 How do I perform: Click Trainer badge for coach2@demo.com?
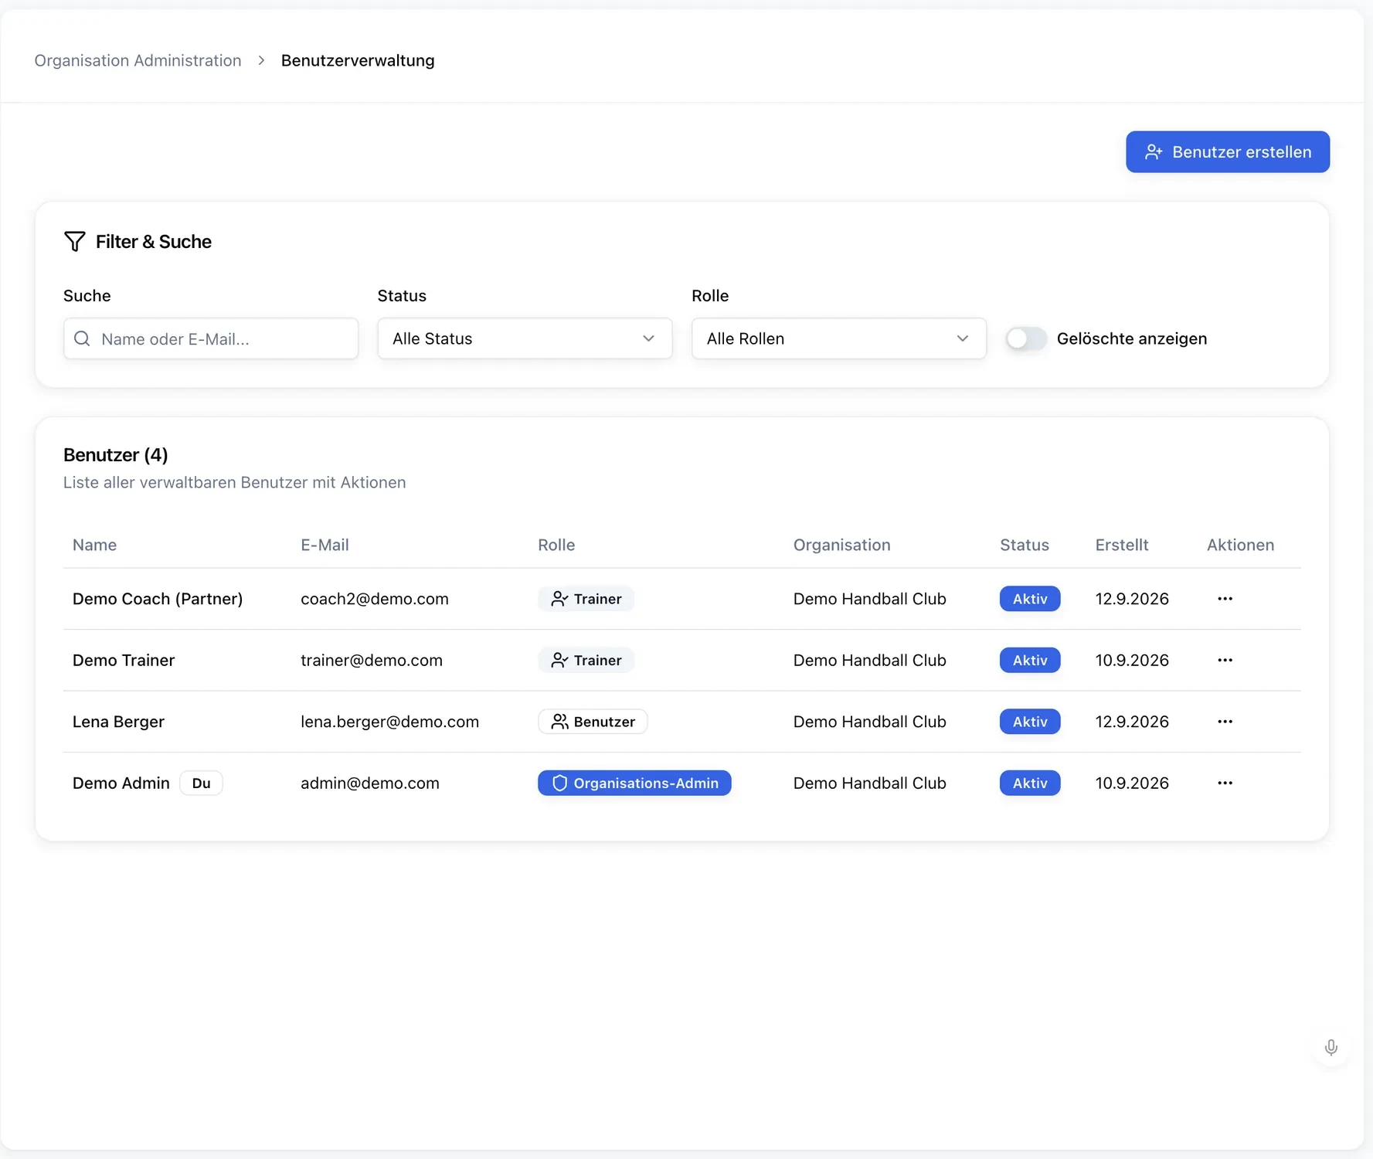586,599
